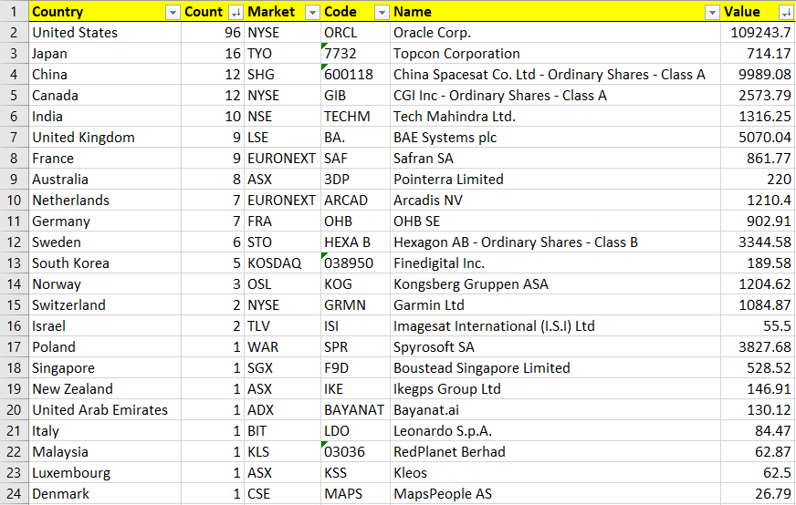This screenshot has height=505, width=796.
Task: Select the code cell 038950
Action: coord(355,263)
